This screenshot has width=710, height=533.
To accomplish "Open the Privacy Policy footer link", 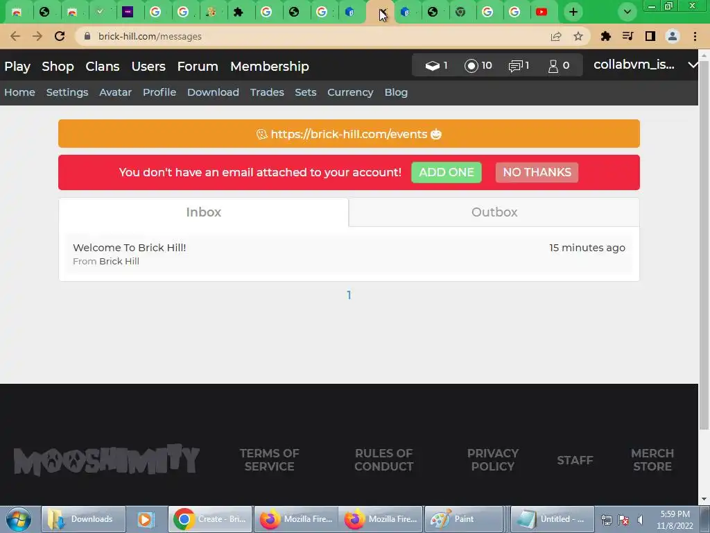I will pos(493,460).
